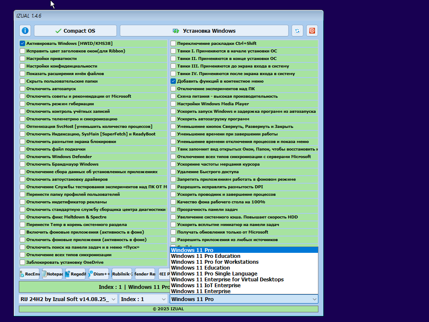This screenshot has height=322, width=429.
Task: Click the Index : 1 | Windows 11 Pro status bar
Action: point(94,287)
